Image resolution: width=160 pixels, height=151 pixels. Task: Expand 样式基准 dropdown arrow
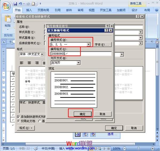pos(141,38)
